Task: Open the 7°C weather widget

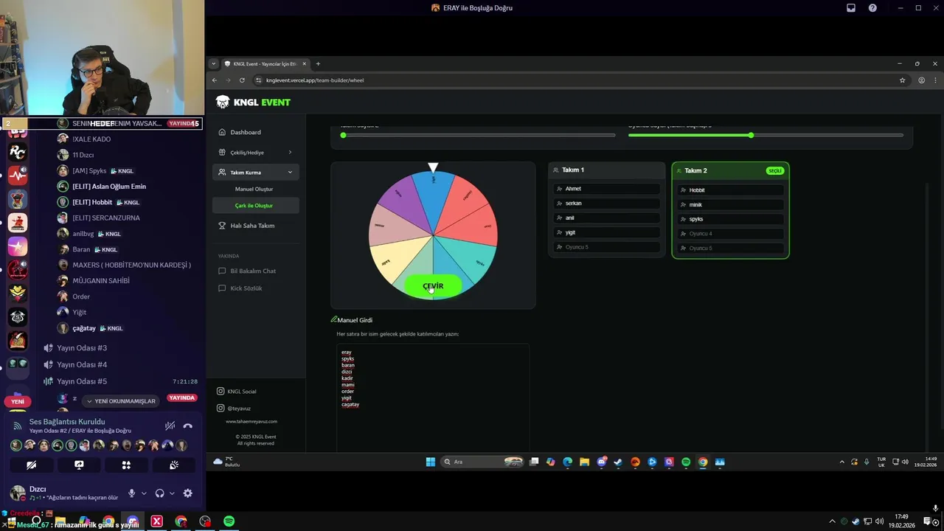Action: (227, 462)
